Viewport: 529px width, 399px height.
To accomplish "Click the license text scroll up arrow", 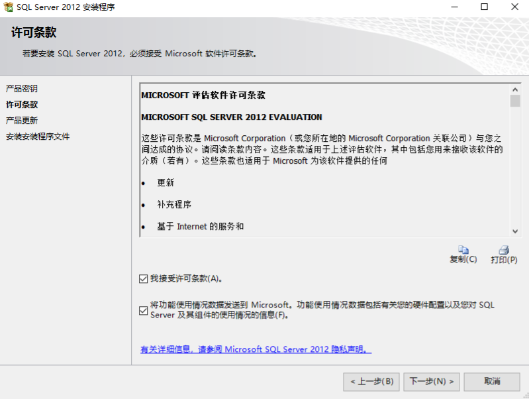I will [515, 89].
